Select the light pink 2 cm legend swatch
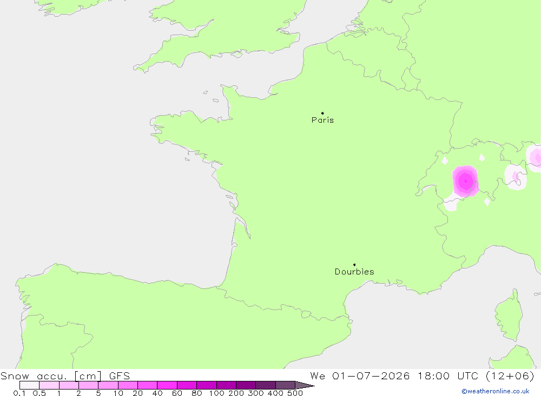This screenshot has height=396, width=541. coord(88,385)
